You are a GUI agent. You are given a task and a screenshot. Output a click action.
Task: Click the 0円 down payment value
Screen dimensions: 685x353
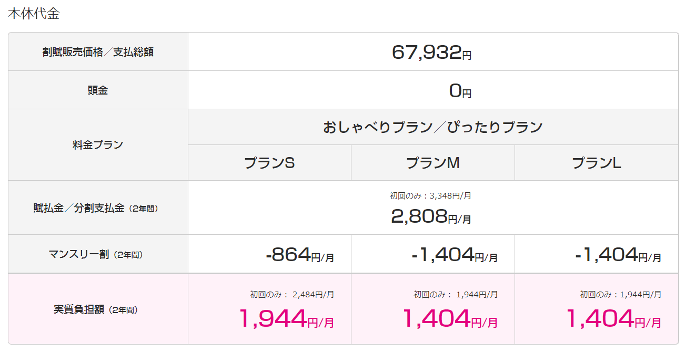point(460,91)
